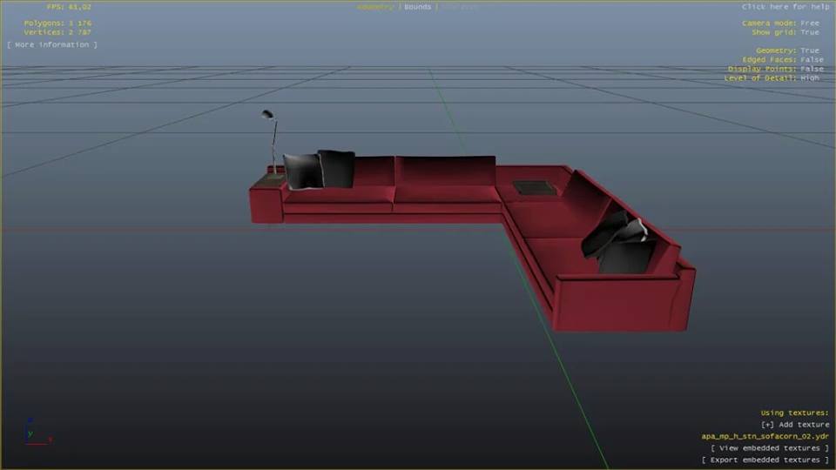836x470 pixels.
Task: Click the corner table on the sofa
Action: tap(534, 187)
